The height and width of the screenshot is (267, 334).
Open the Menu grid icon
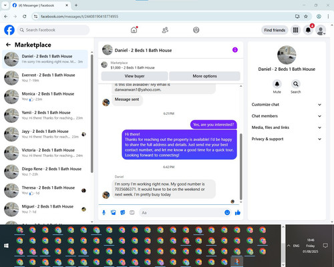(x=295, y=30)
